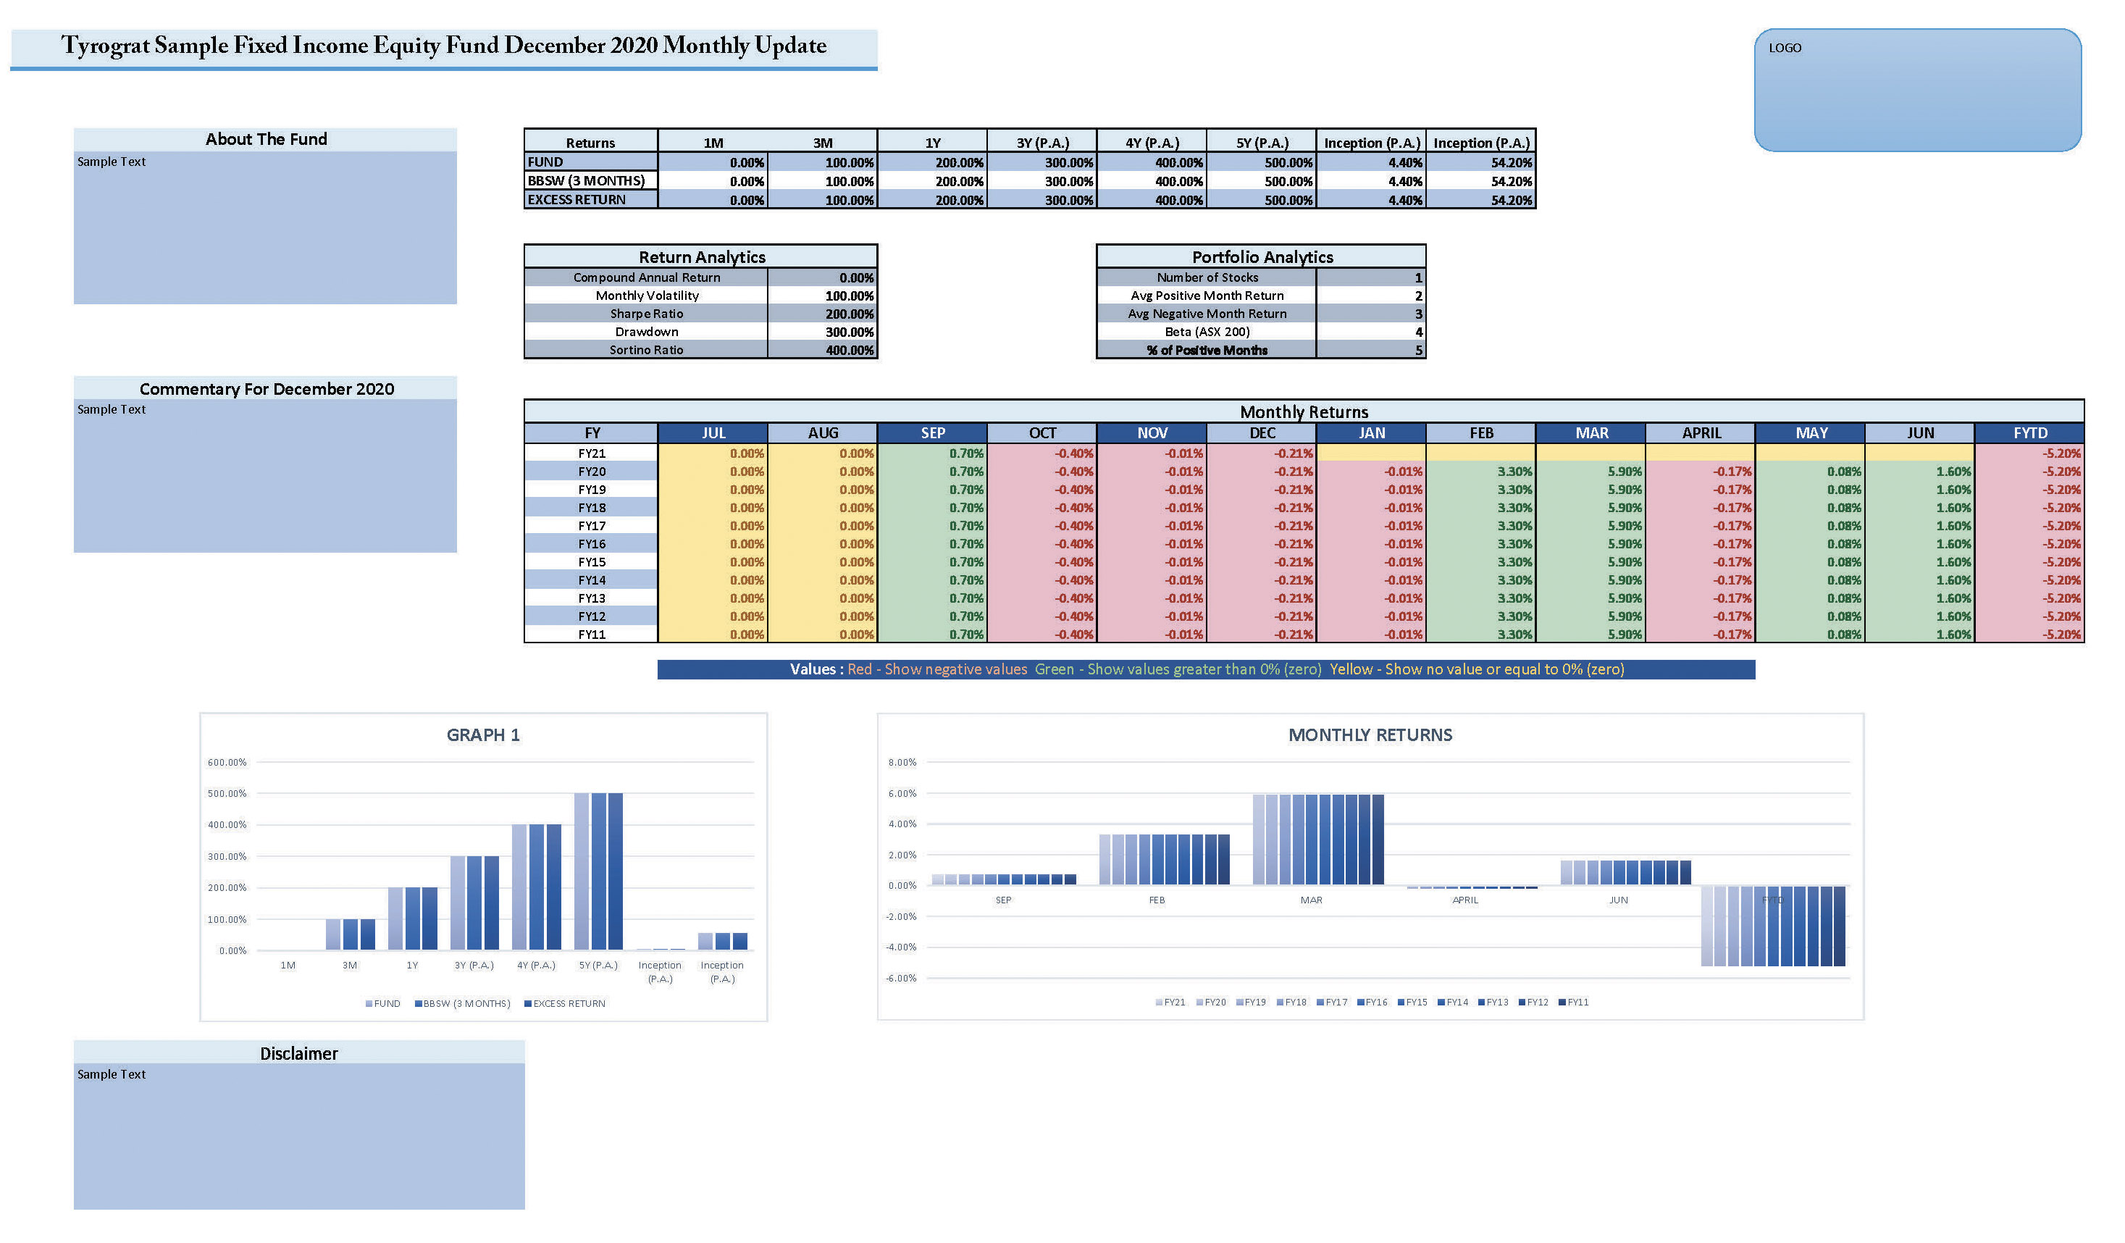
Task: Click the Portfolio Analytics table header
Action: pyautogui.click(x=1262, y=257)
